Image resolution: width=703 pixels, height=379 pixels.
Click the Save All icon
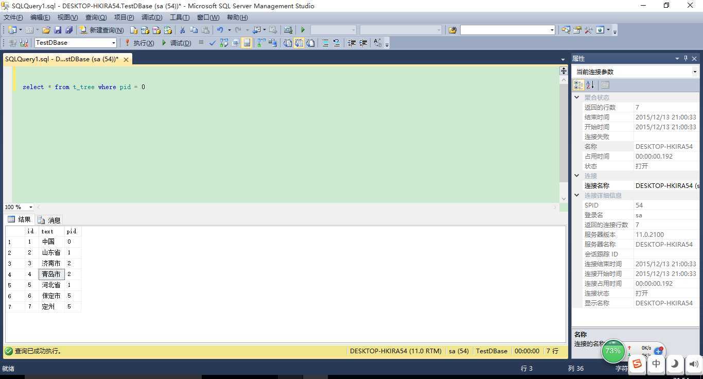point(68,30)
